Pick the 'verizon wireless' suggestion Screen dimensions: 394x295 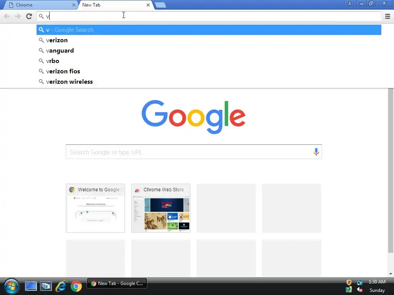click(209, 81)
